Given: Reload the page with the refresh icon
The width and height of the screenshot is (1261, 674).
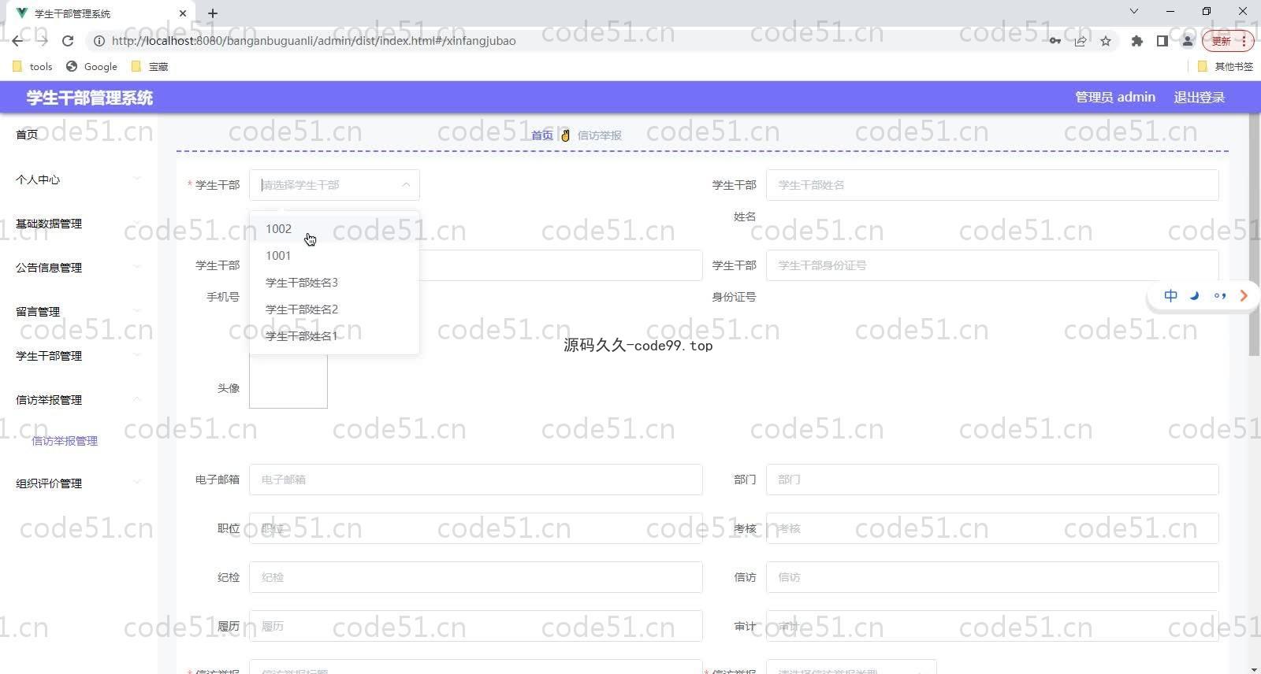Looking at the screenshot, I should (68, 41).
